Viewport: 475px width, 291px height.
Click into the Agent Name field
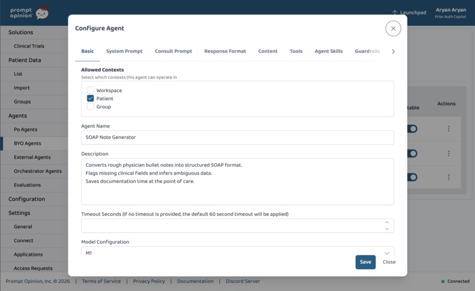(x=237, y=138)
